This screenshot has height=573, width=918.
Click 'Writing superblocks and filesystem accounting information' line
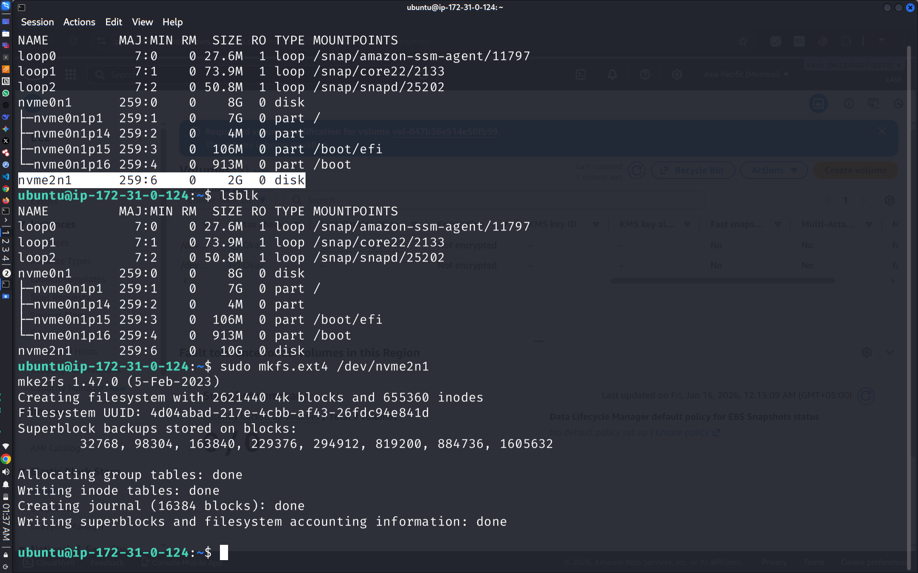[x=262, y=522]
